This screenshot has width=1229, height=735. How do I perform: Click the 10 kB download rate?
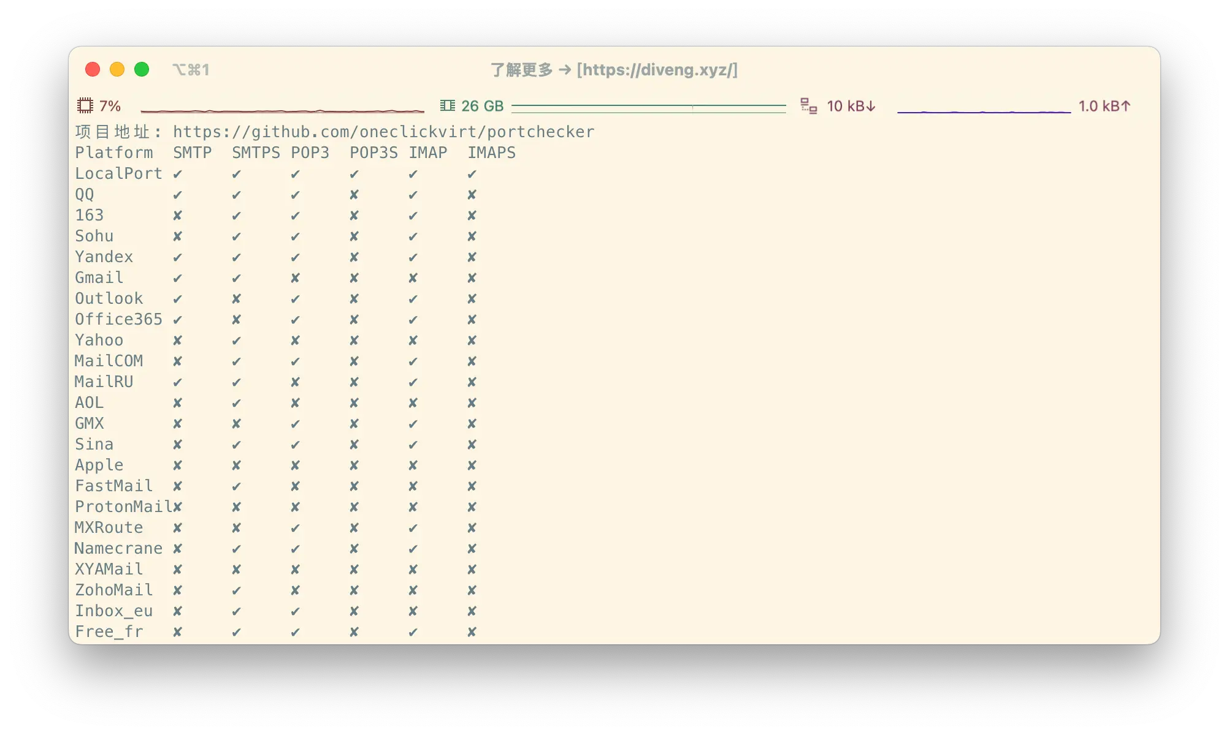point(851,106)
